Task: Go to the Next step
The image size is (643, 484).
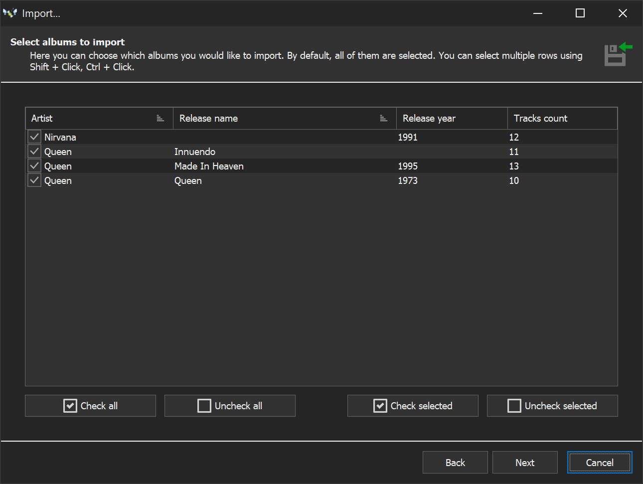Action: tap(525, 463)
